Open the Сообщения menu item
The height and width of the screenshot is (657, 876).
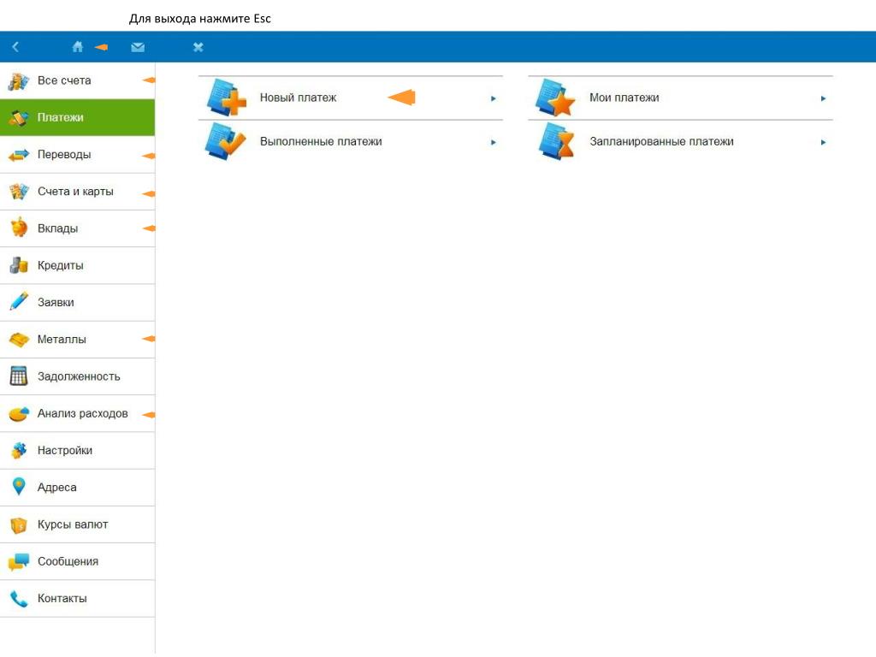(x=77, y=561)
